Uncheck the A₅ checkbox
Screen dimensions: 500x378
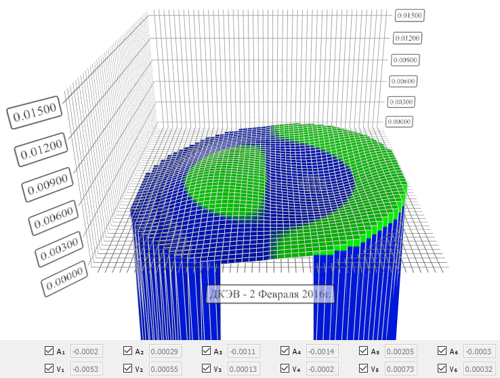pos(364,351)
